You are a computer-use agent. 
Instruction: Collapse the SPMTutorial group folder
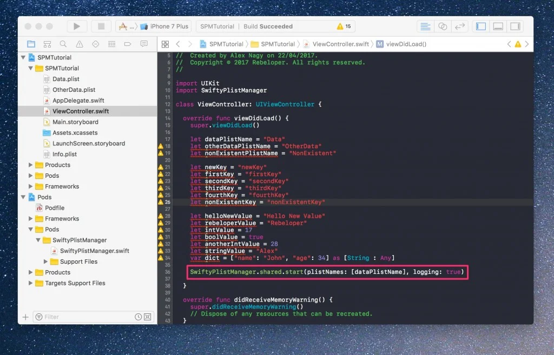(x=31, y=68)
